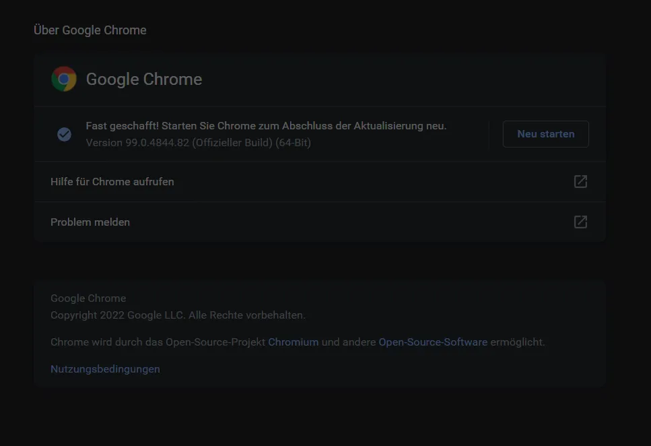This screenshot has width=651, height=446.
Task: Open the Problem melden row
Action: click(320, 222)
